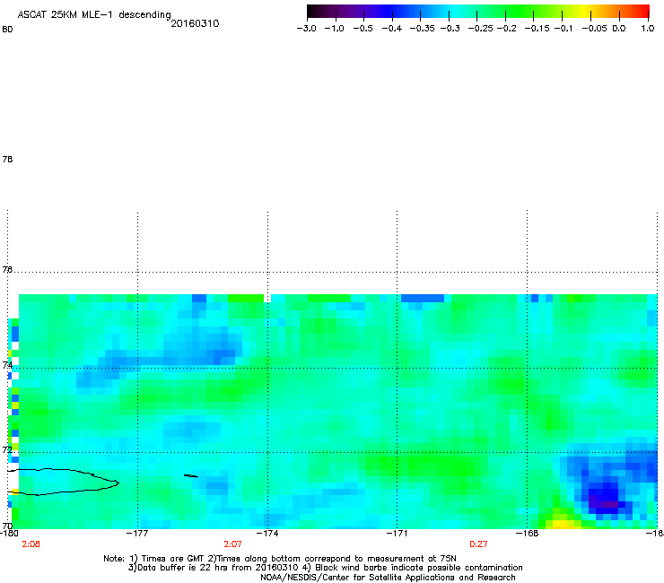The image size is (664, 583).
Task: Click the longitude label -171
Action: [397, 534]
